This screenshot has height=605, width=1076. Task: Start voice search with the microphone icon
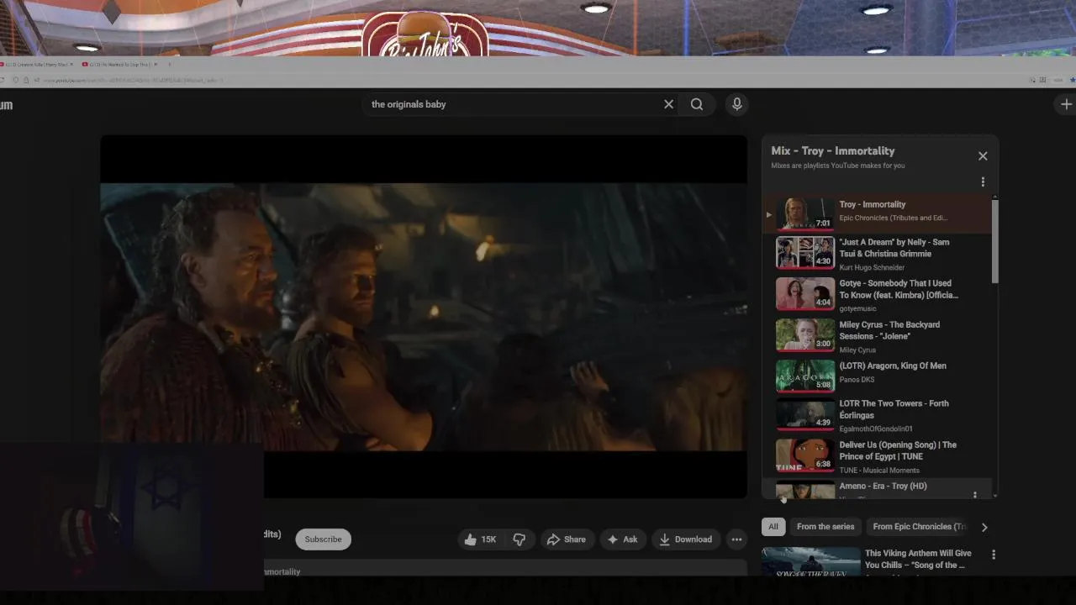736,104
